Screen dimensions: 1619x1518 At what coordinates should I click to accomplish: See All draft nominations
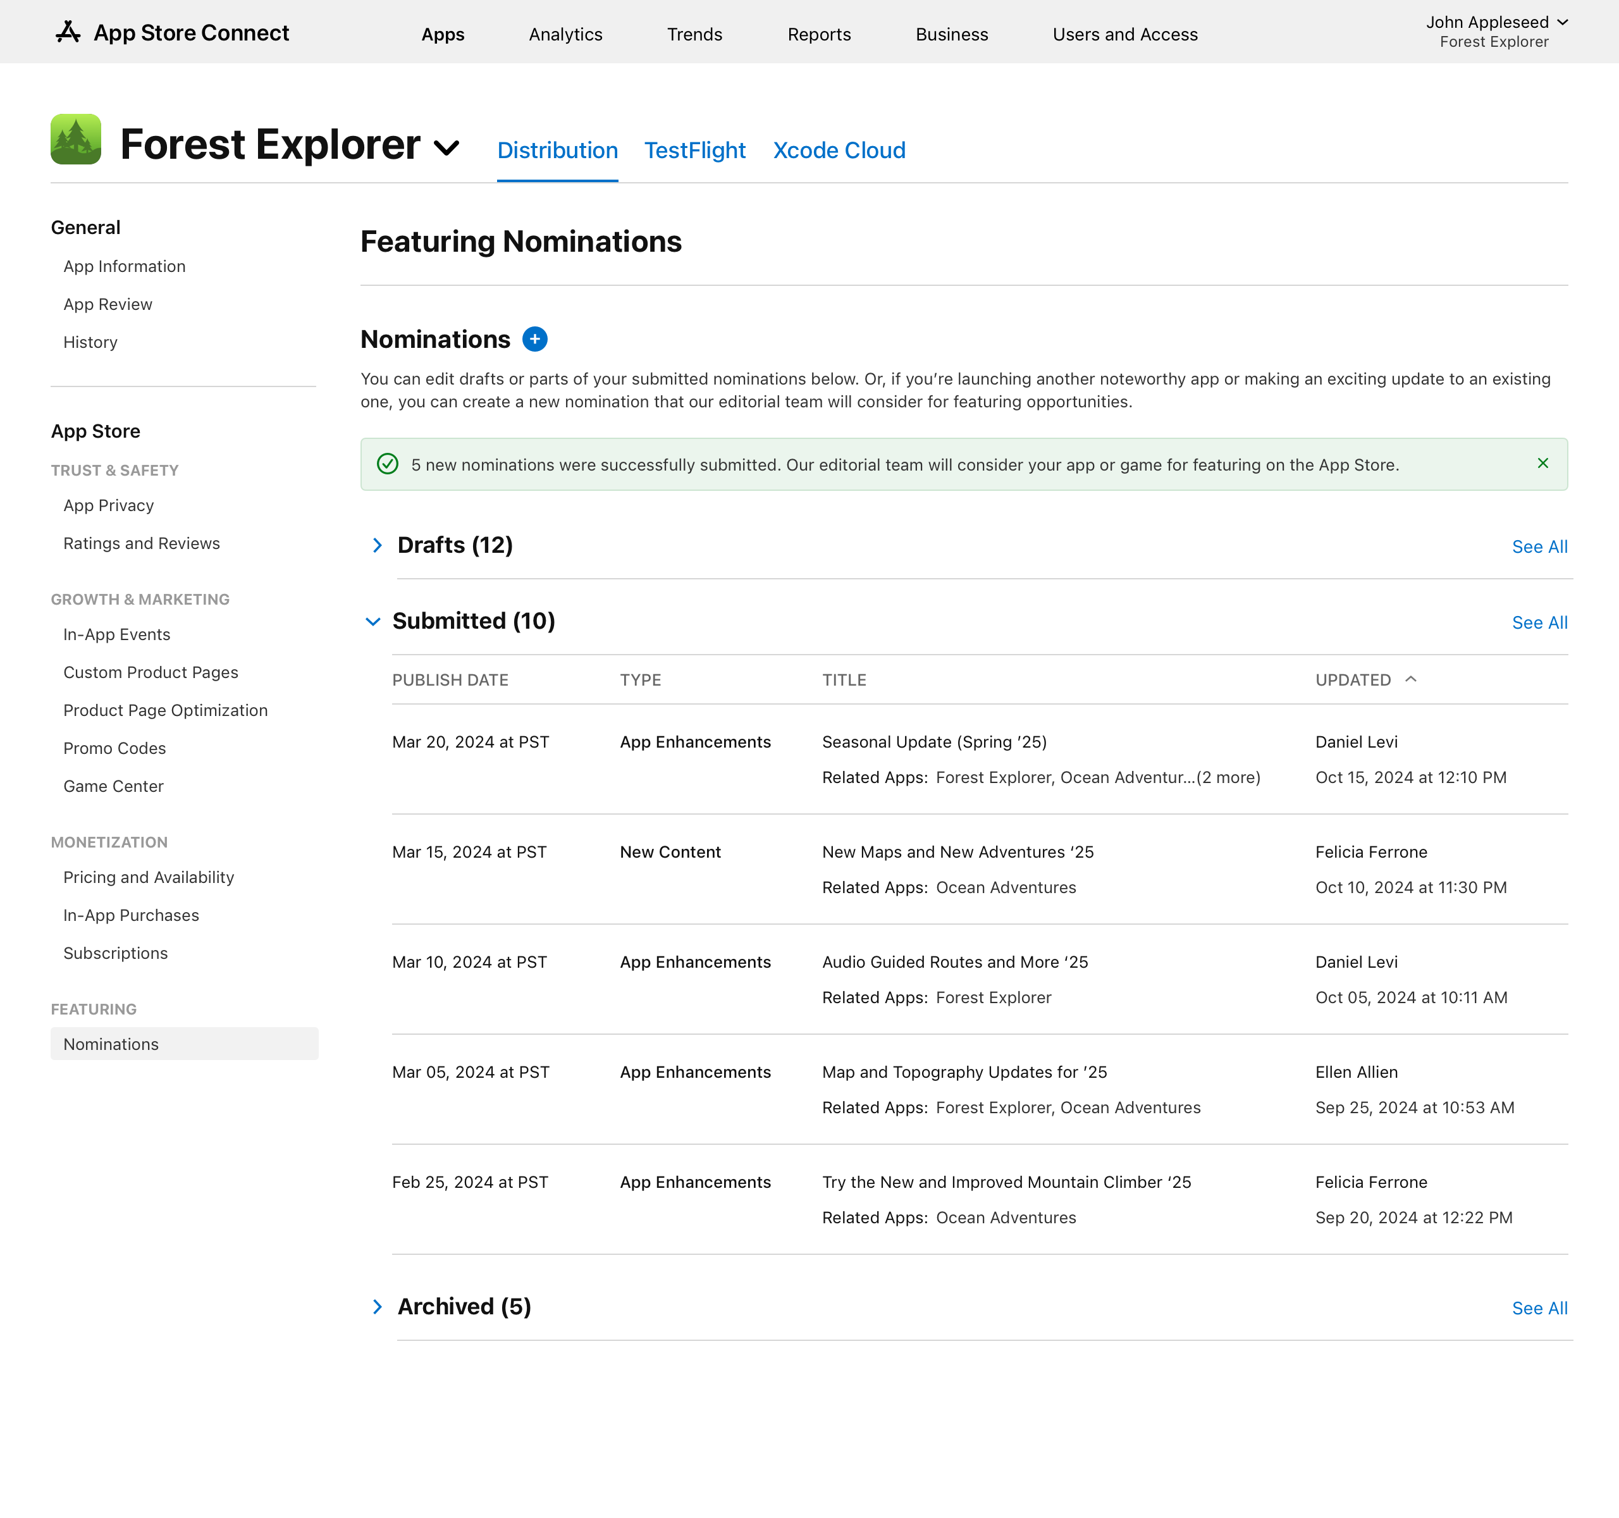pyautogui.click(x=1539, y=545)
